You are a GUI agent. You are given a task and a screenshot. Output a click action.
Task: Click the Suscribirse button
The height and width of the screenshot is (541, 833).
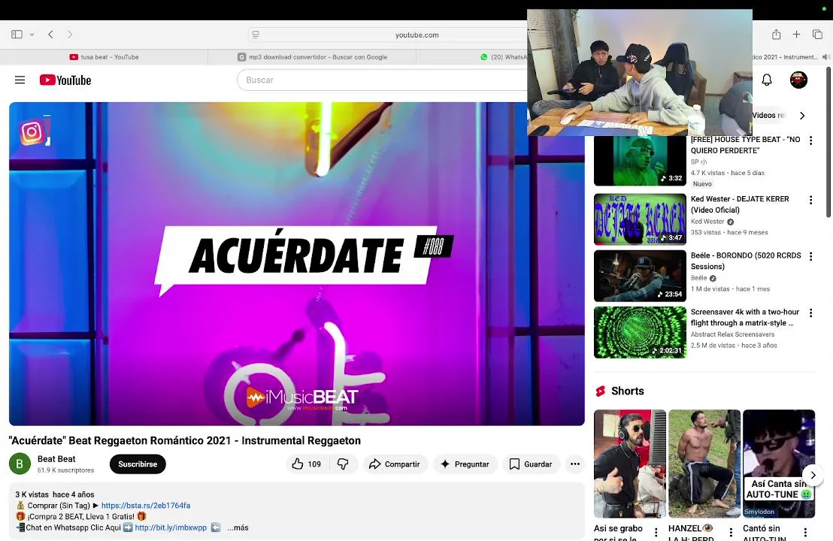pos(138,464)
